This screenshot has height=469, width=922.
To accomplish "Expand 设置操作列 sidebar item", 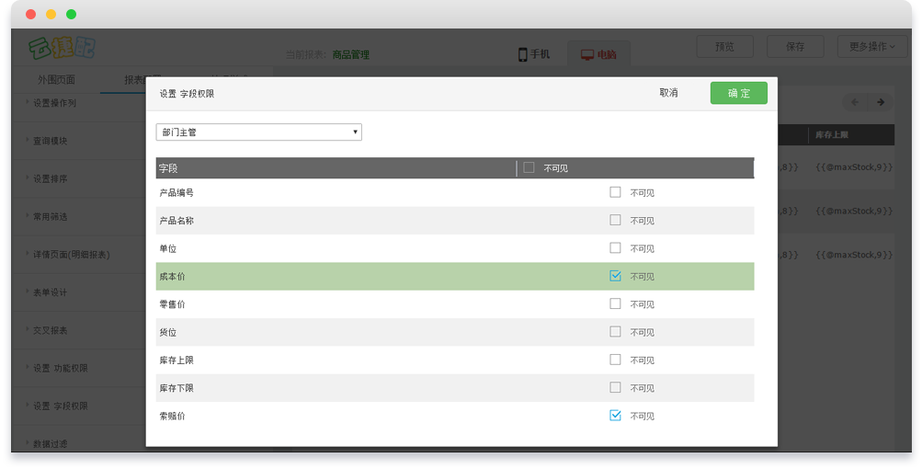I will click(x=55, y=103).
